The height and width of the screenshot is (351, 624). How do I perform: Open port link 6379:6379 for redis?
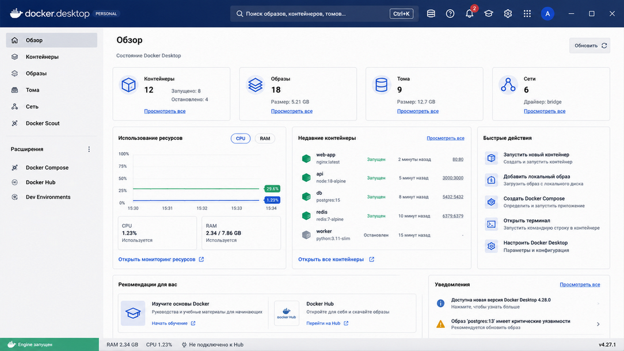[453, 216]
